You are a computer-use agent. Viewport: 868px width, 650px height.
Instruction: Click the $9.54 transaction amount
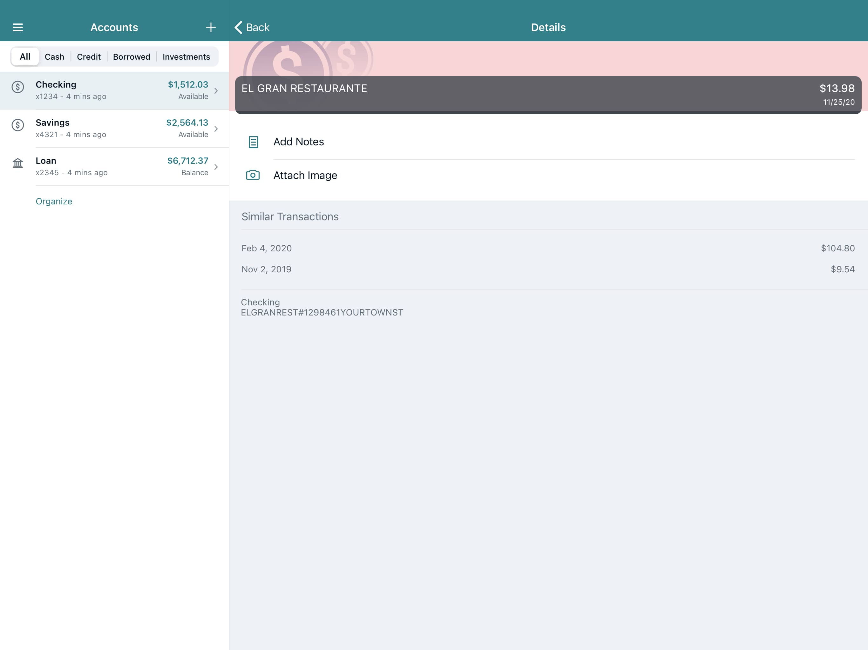click(843, 269)
